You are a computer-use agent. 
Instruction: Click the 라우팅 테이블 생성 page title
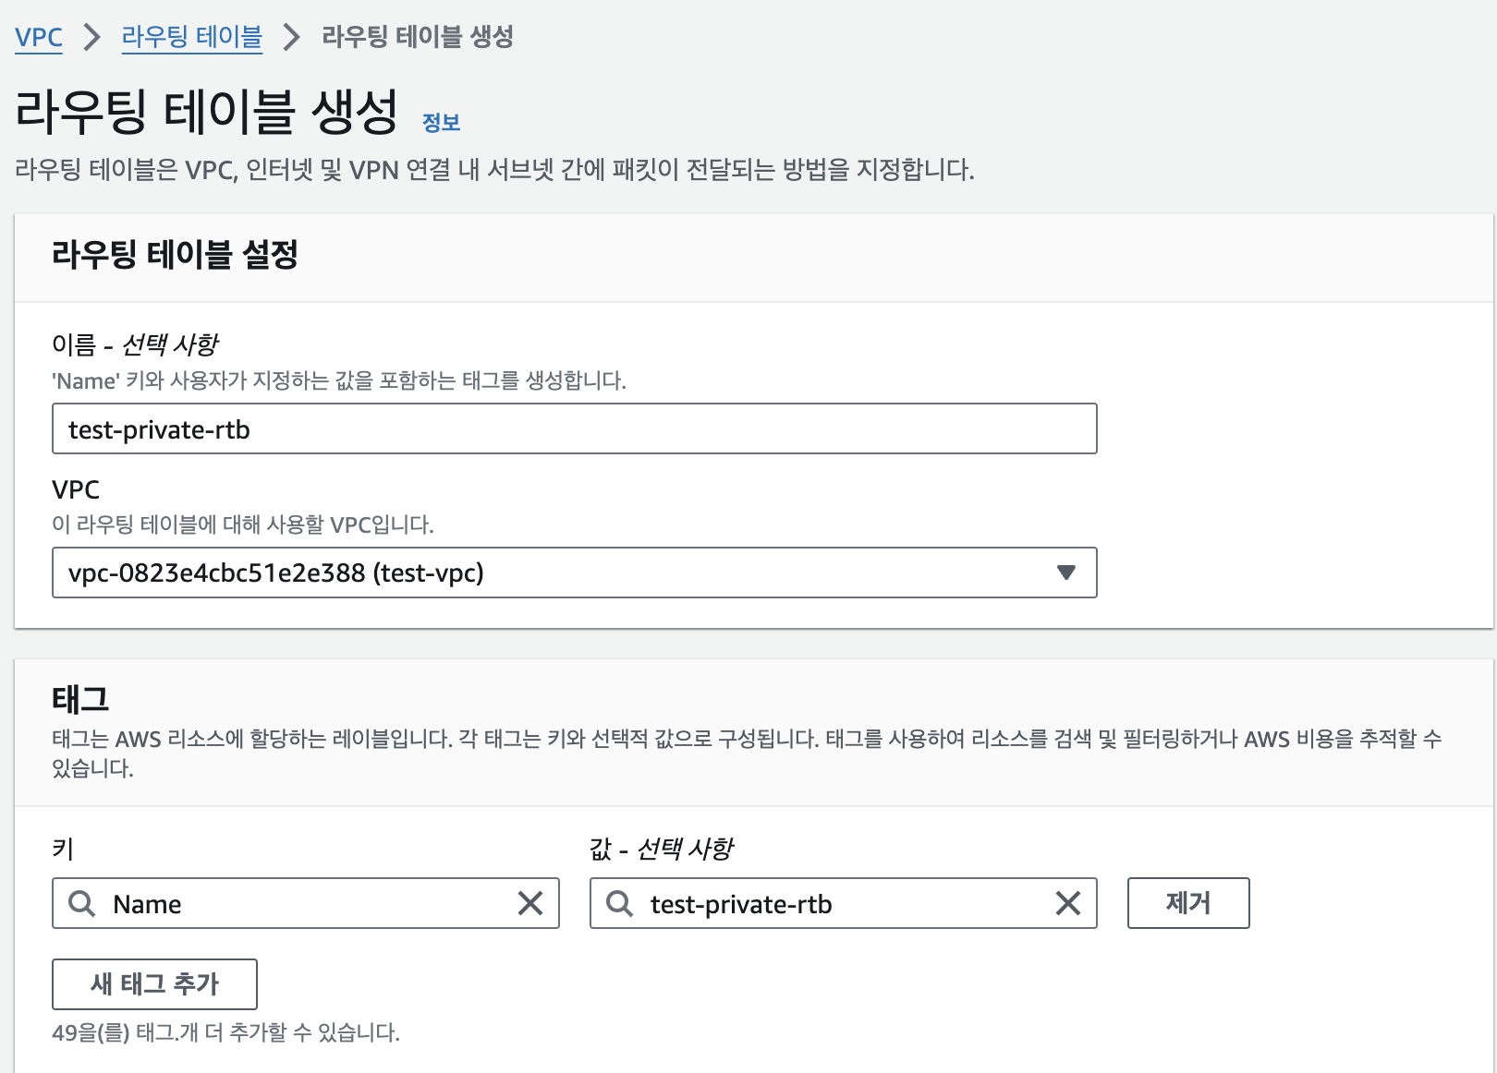point(207,111)
